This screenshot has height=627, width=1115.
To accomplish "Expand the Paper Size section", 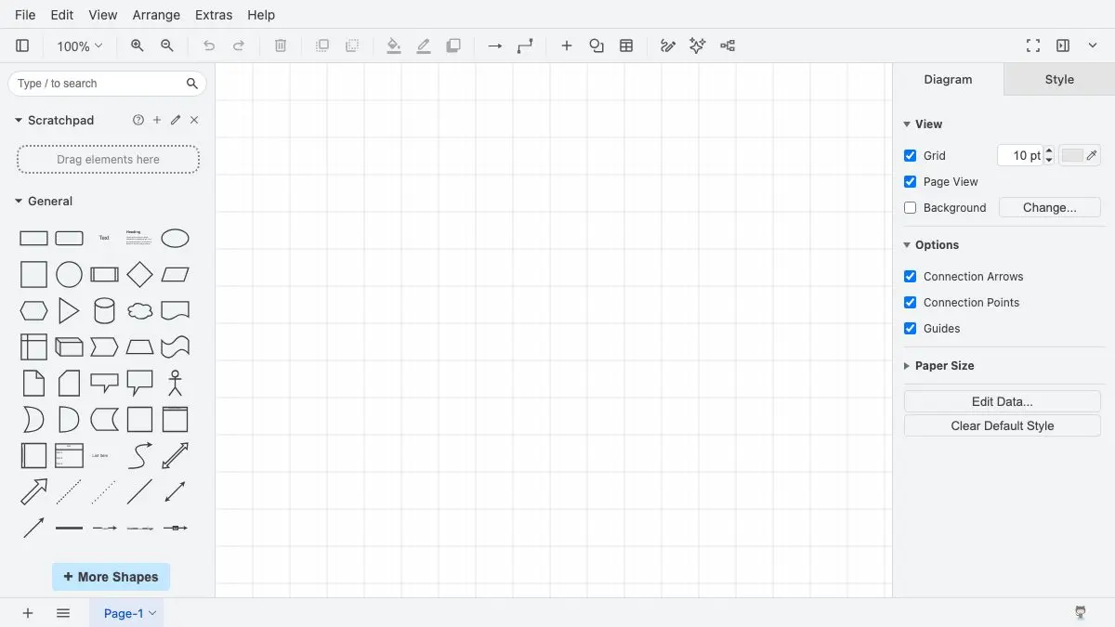I will pos(908,366).
